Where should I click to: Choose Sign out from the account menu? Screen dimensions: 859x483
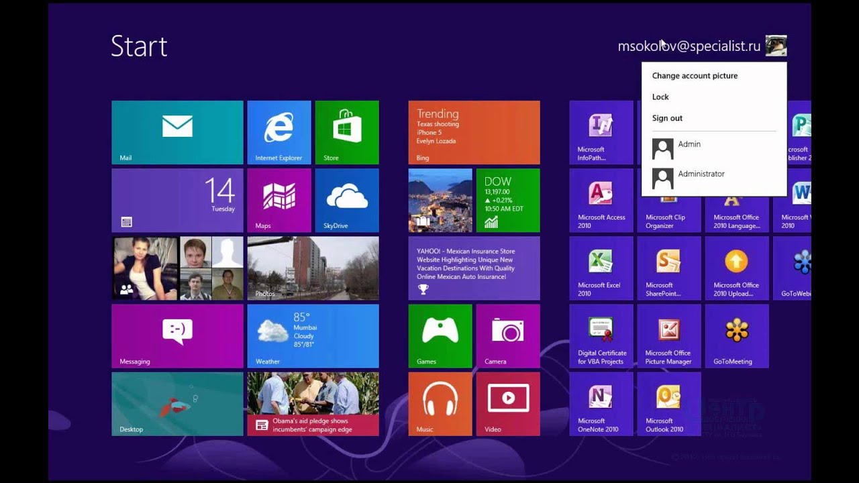pos(667,118)
